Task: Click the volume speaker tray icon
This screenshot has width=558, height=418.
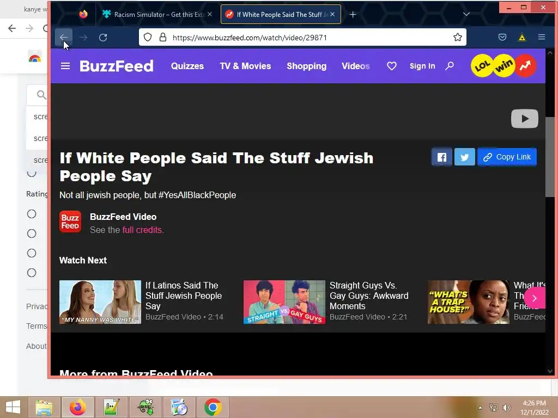Action: pos(506,407)
